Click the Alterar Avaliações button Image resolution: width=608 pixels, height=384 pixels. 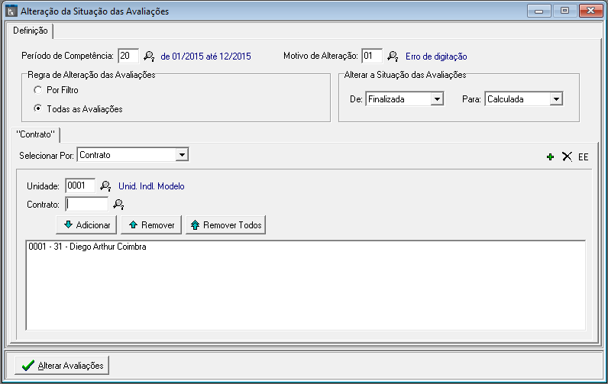[x=63, y=366]
